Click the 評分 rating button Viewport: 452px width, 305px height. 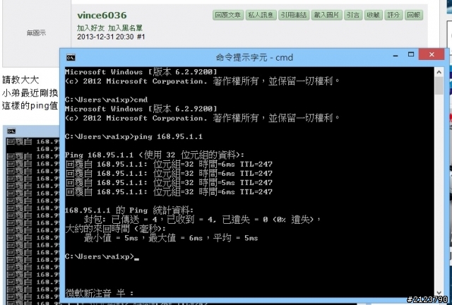tap(393, 15)
